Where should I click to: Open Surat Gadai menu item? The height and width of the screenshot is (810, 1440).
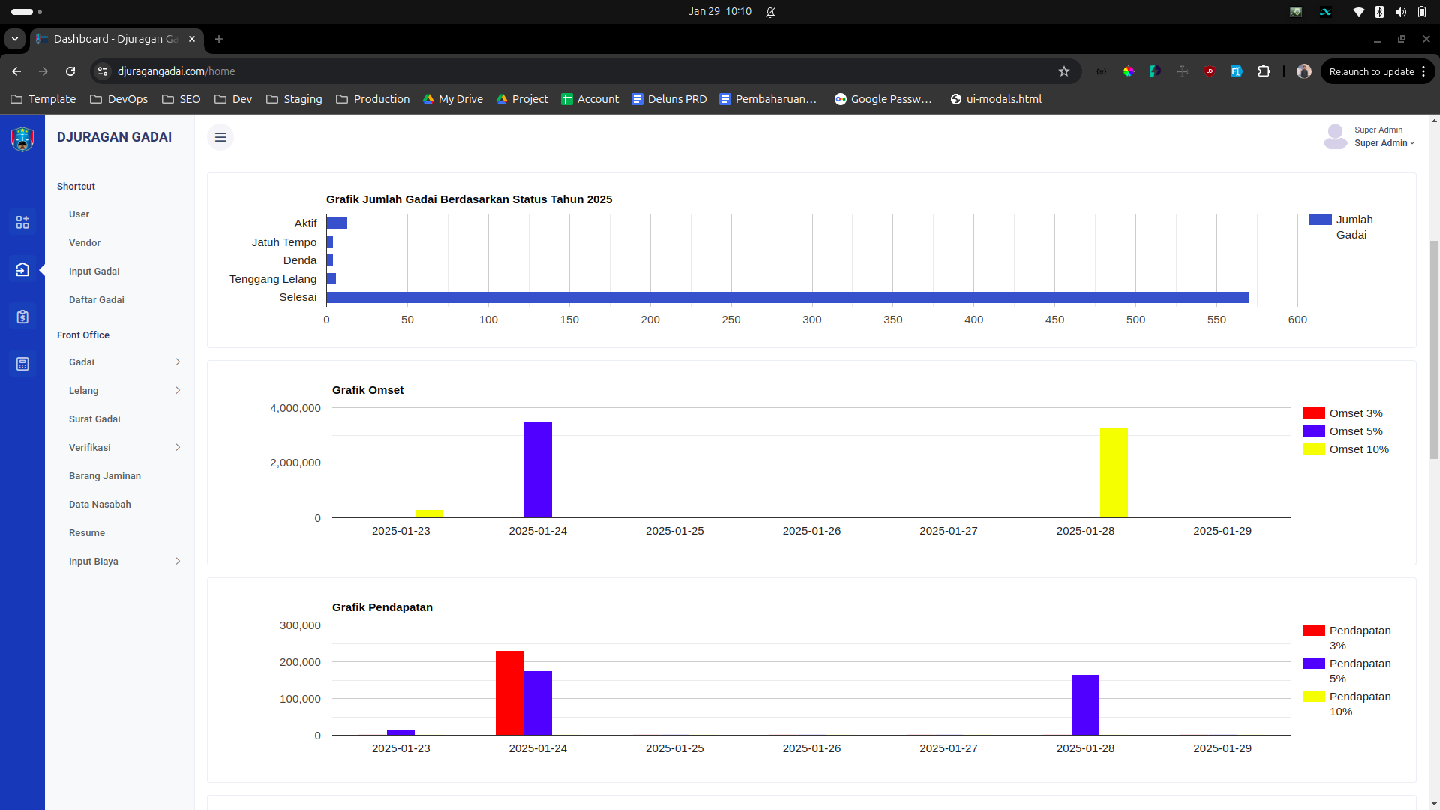click(94, 419)
